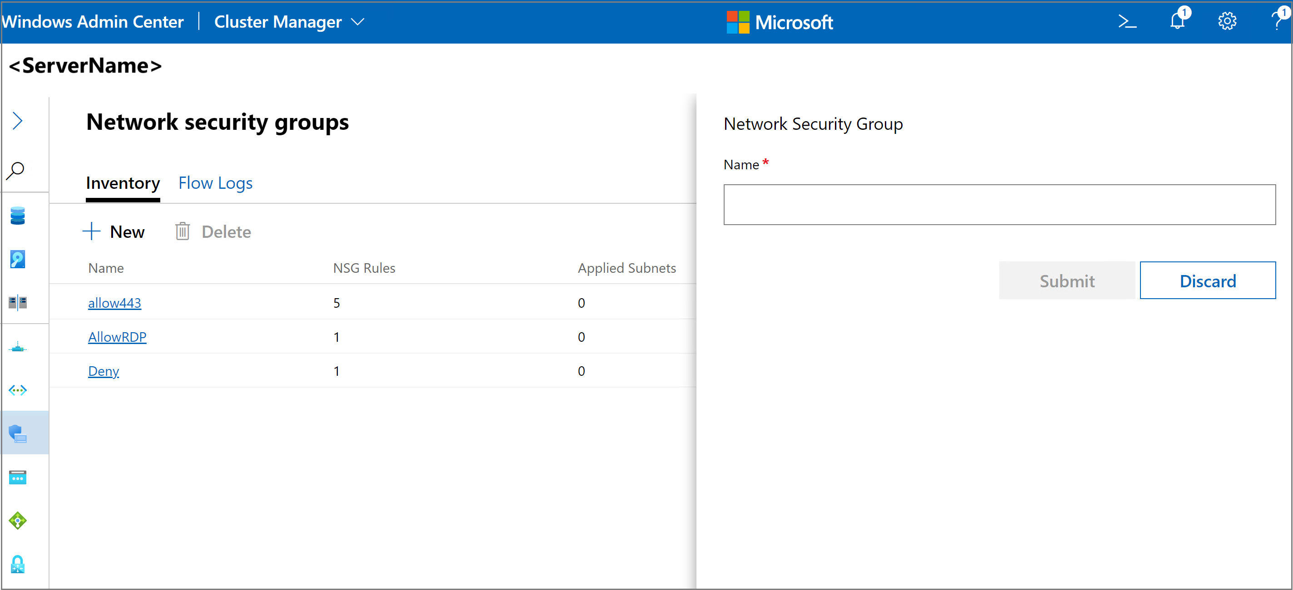Select the Network security groups shield icon
Image resolution: width=1293 pixels, height=590 pixels.
[x=17, y=433]
